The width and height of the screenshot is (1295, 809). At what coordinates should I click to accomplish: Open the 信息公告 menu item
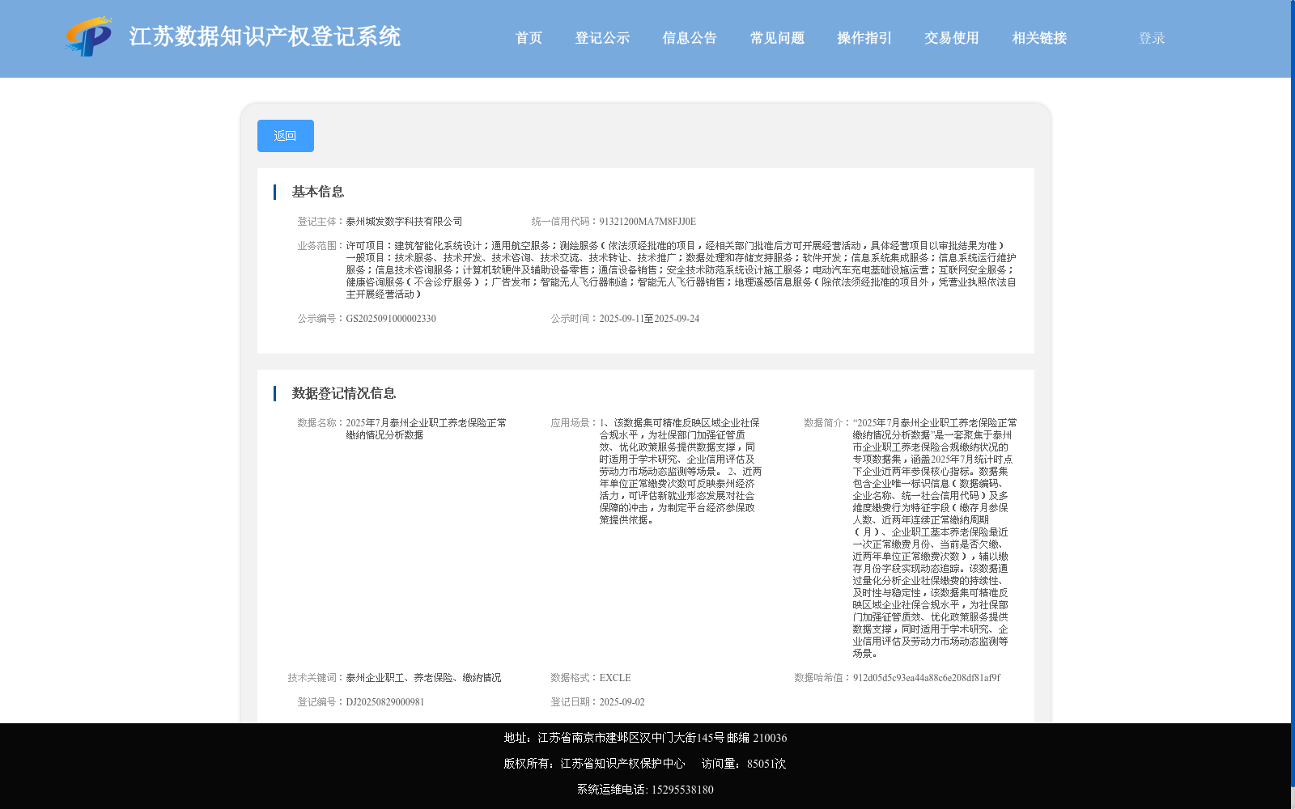(690, 38)
